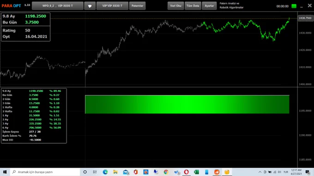Click the Opt date 16.04.2021
This screenshot has height=176, width=314.
[x=36, y=36]
